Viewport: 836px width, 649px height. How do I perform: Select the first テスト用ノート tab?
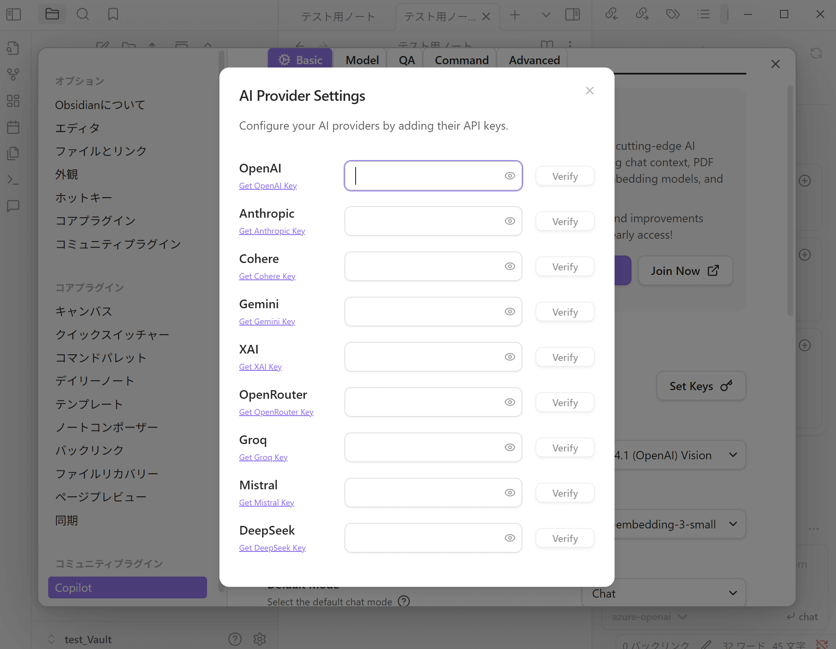[x=338, y=16]
